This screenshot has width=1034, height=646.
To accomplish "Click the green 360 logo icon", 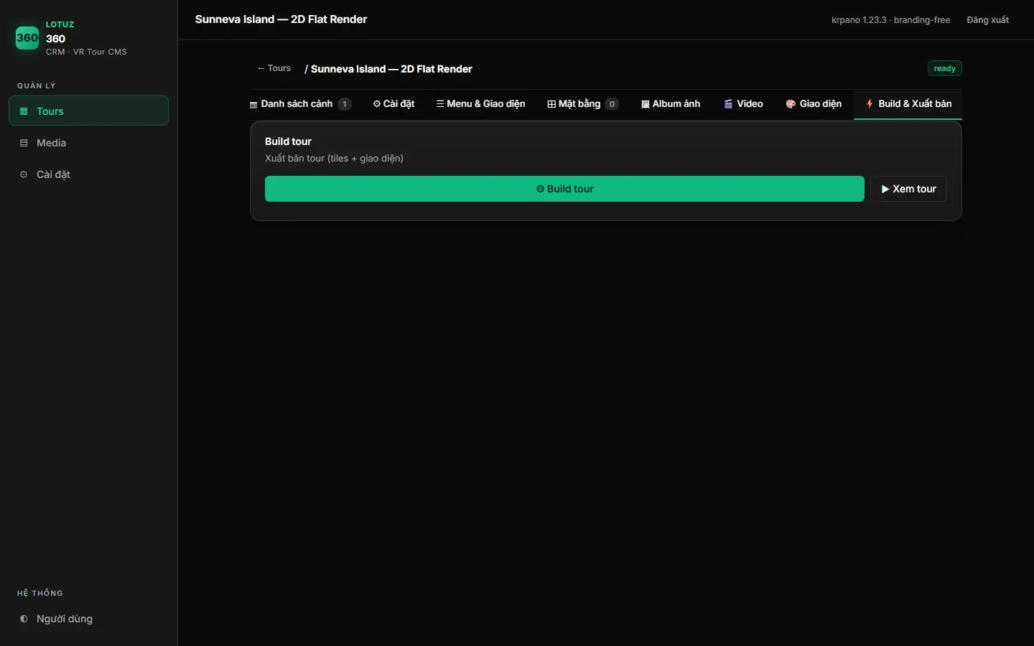I will pos(27,38).
